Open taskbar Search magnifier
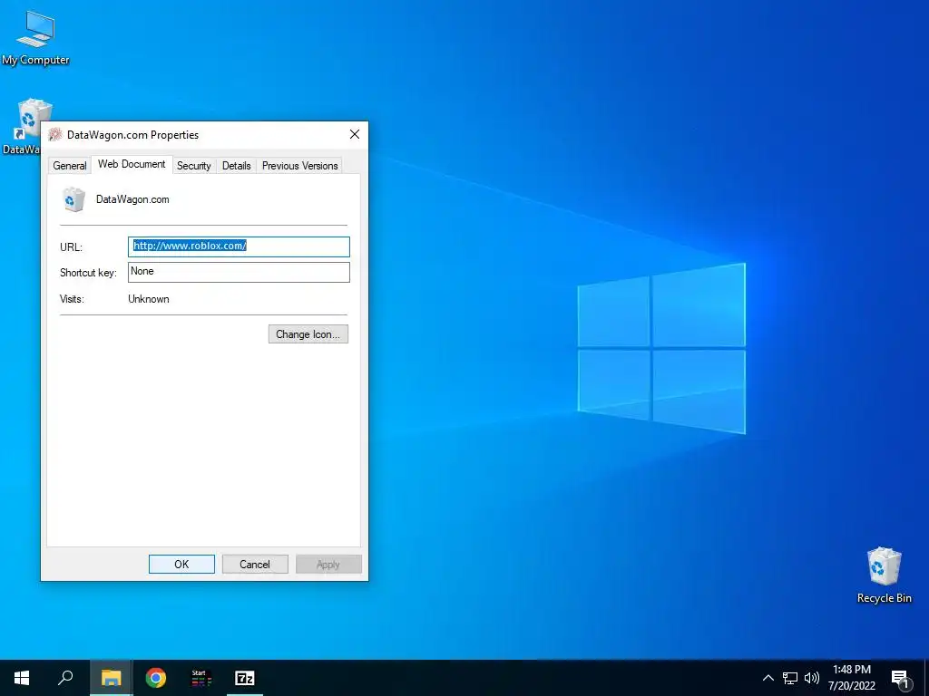Viewport: 929px width, 696px height. click(65, 678)
